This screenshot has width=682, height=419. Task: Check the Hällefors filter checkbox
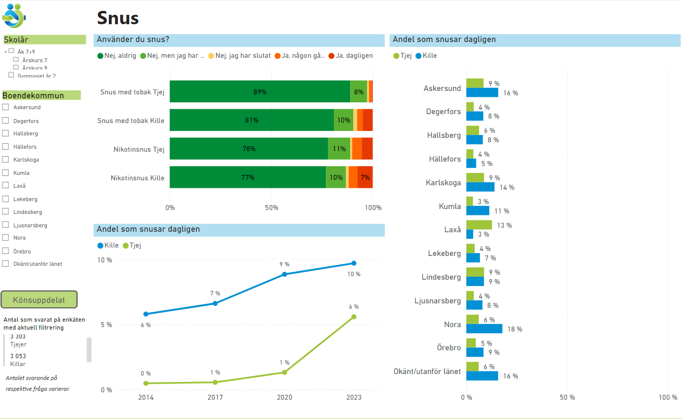5,146
